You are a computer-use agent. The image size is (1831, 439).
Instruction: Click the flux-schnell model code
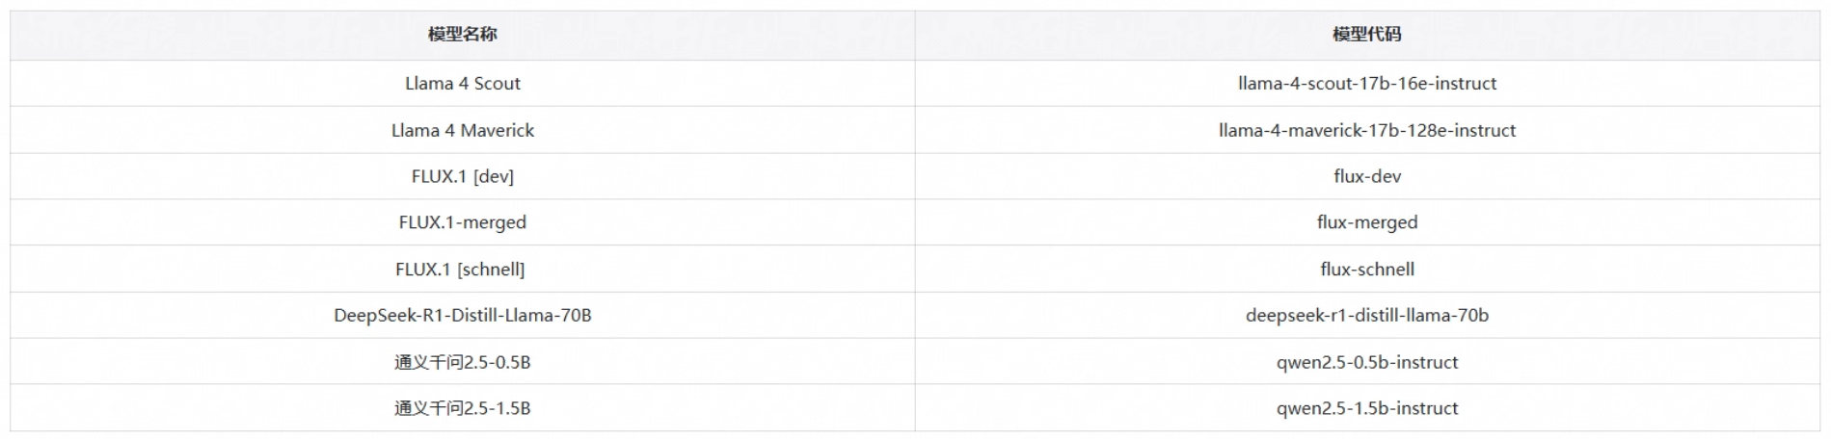pyautogui.click(x=1366, y=270)
